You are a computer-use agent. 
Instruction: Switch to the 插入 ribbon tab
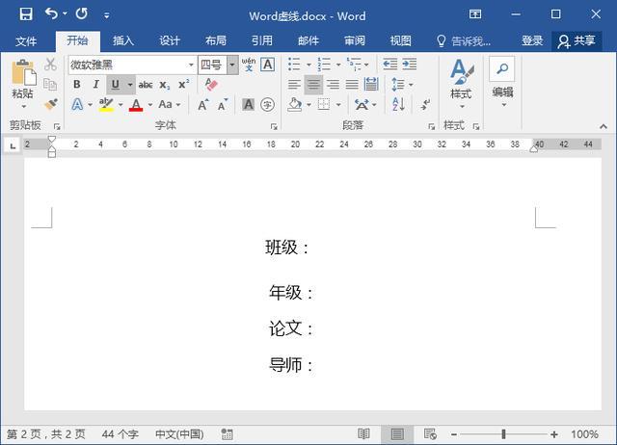click(123, 40)
